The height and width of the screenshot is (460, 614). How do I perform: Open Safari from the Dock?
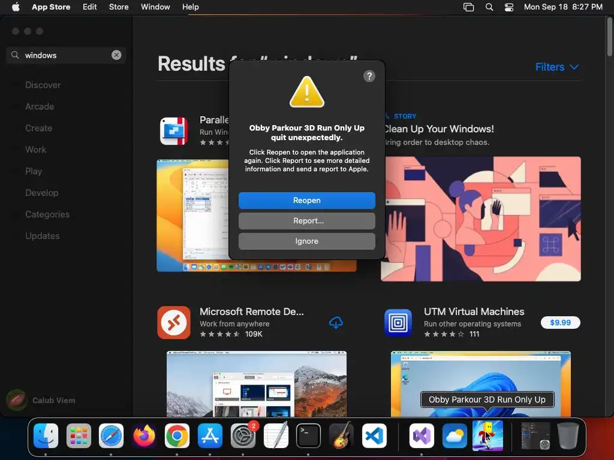111,436
